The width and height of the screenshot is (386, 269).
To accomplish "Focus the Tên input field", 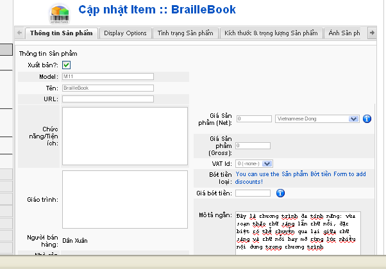I will point(108,88).
